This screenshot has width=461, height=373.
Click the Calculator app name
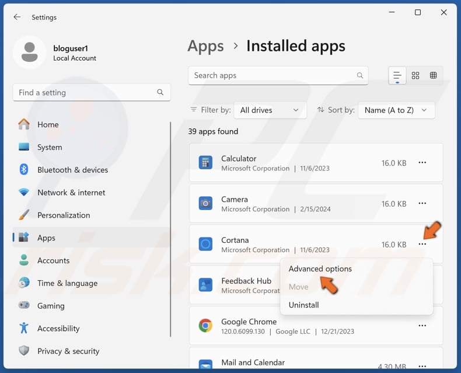[x=239, y=158]
